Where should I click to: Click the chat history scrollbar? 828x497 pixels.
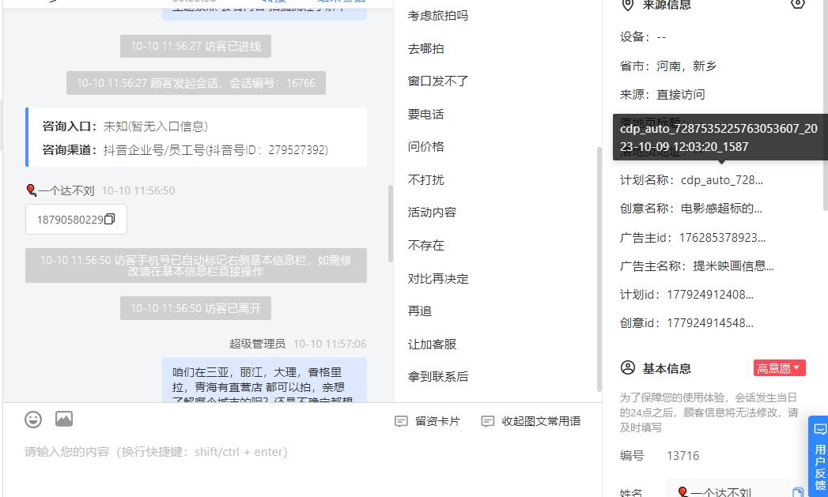[x=390, y=223]
